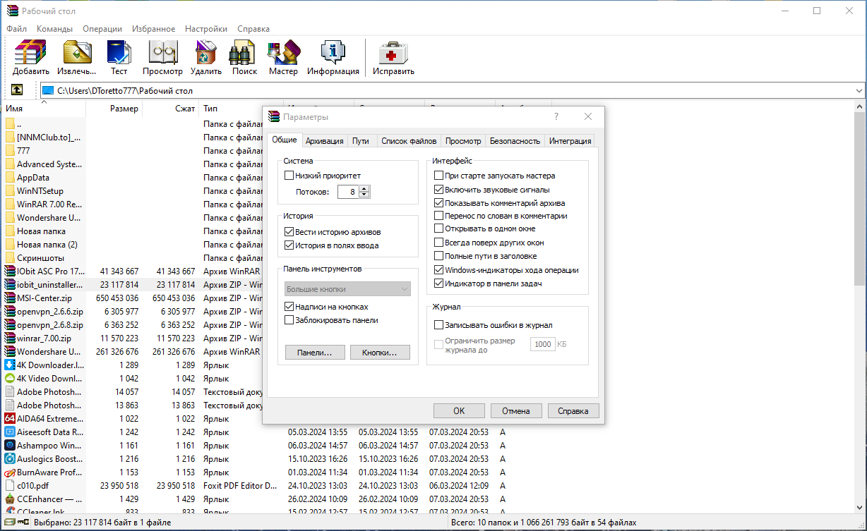Uncheck Включить звуковые сигналы
Viewport: 867px width, 531px height.
click(x=439, y=190)
